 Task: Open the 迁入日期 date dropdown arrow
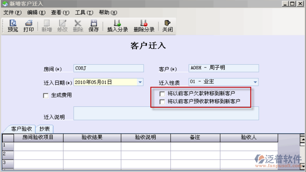[140, 83]
